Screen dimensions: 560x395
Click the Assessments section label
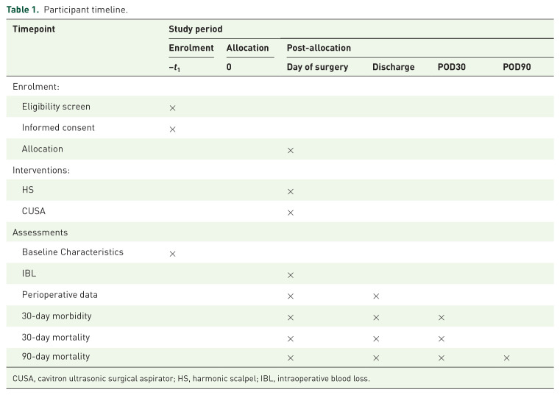click(x=41, y=232)
